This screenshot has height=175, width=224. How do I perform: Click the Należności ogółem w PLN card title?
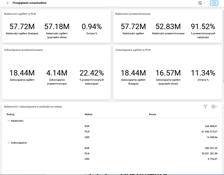pyautogui.click(x=20, y=14)
